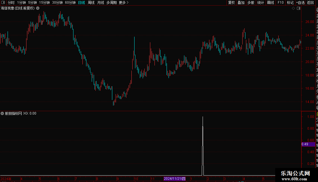Select the 5分钟 period
Image resolution: width=318 pixels, height=182 pixels.
coord(32,3)
